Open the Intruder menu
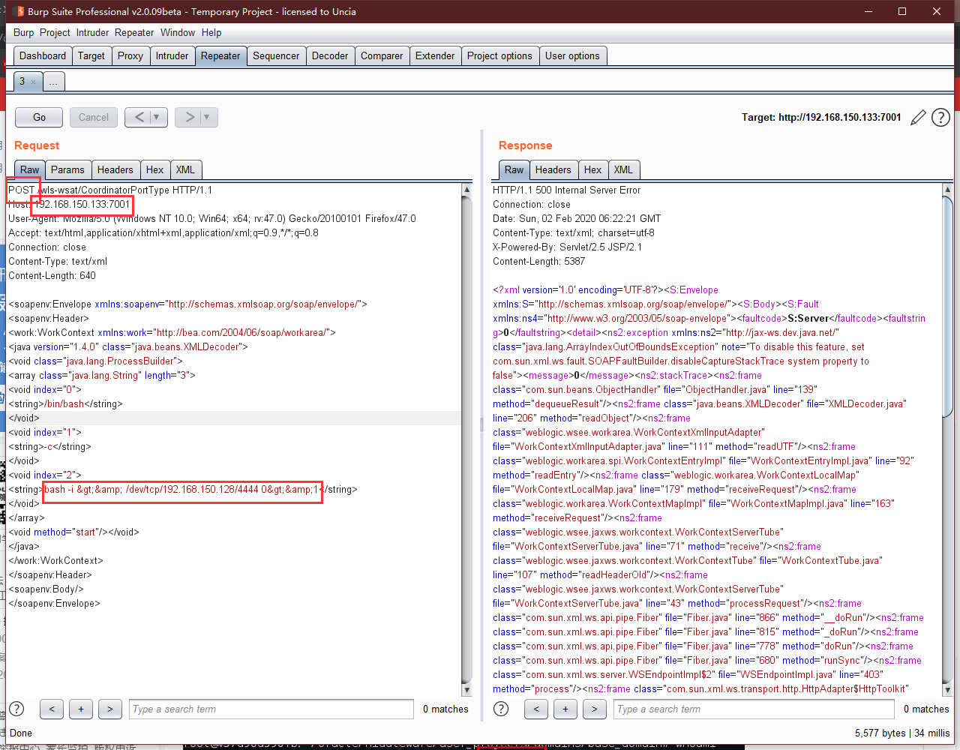960x750 pixels. click(x=93, y=32)
